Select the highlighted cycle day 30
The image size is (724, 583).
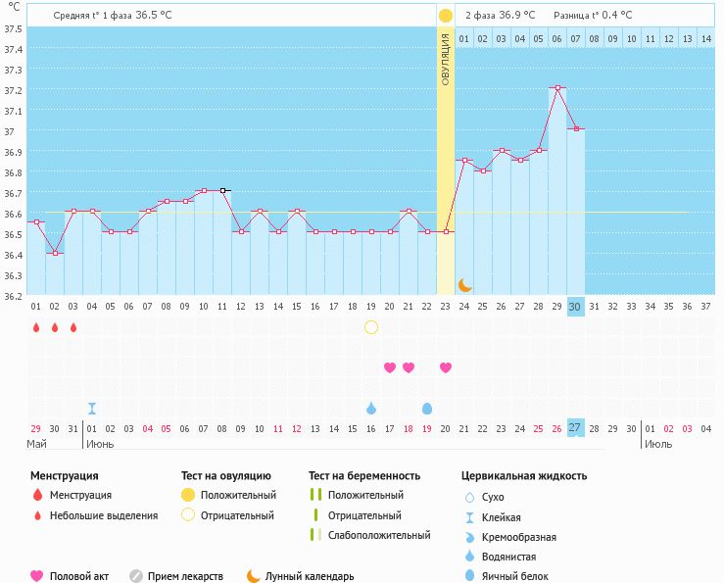(x=575, y=307)
